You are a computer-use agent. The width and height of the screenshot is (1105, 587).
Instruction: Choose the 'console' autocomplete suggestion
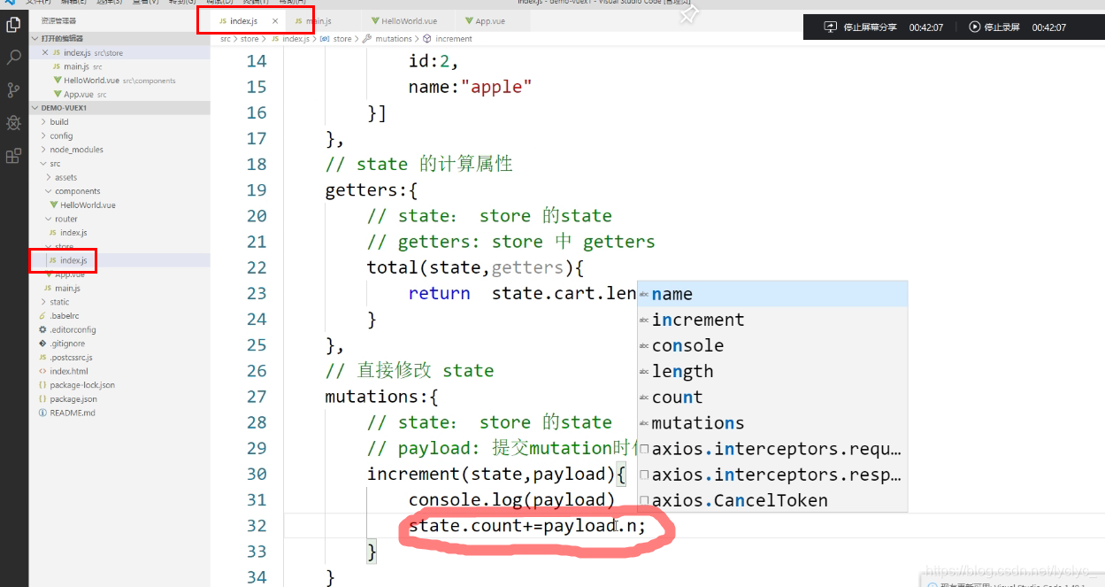[x=772, y=345]
